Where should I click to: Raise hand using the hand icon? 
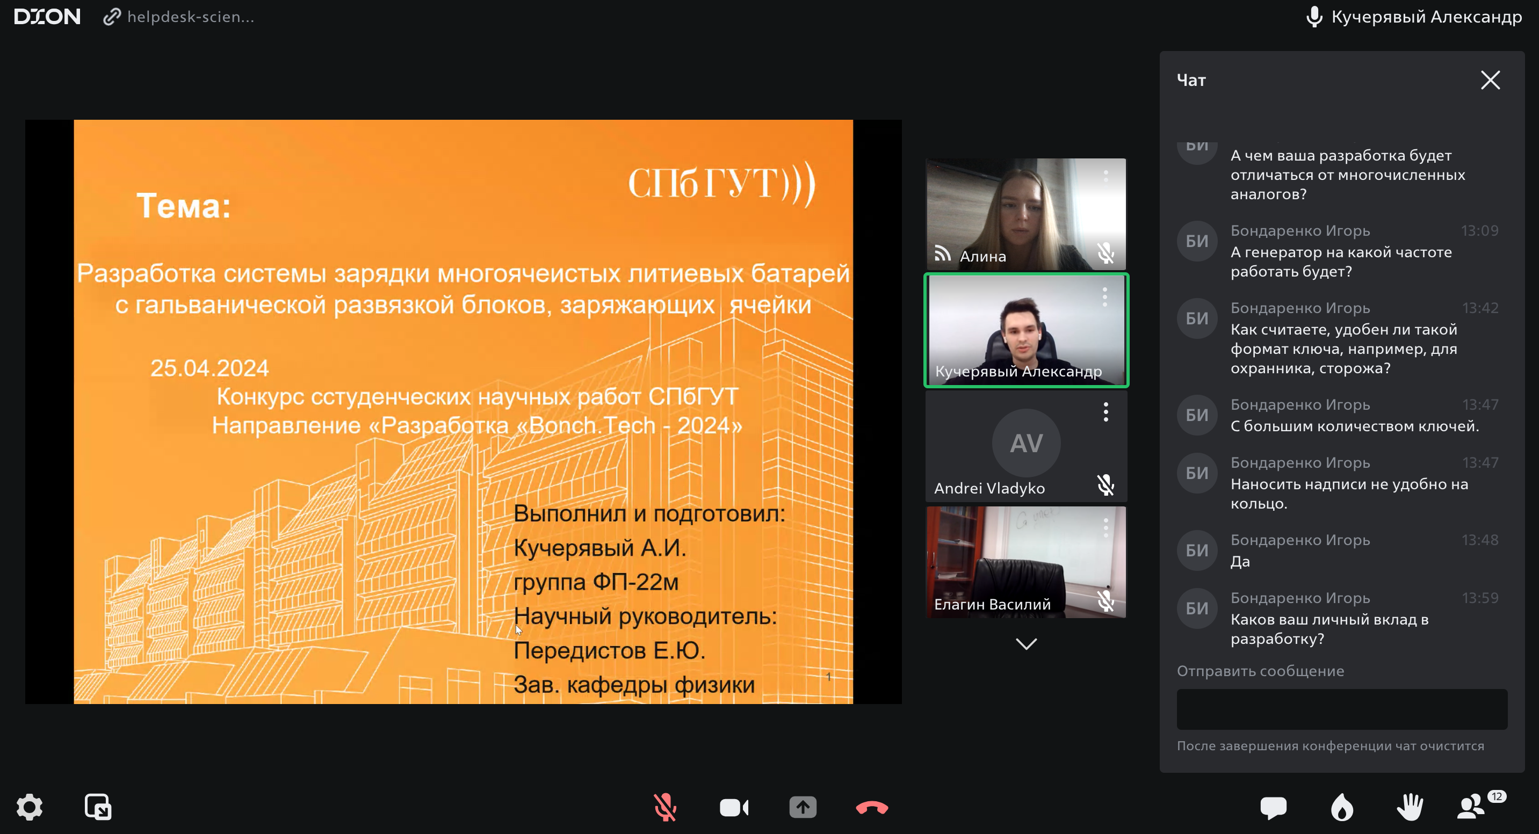[x=1410, y=807]
